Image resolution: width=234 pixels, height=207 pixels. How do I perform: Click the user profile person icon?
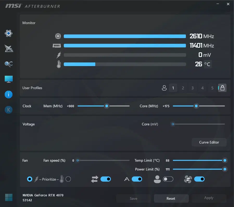pyautogui.click(x=164, y=88)
